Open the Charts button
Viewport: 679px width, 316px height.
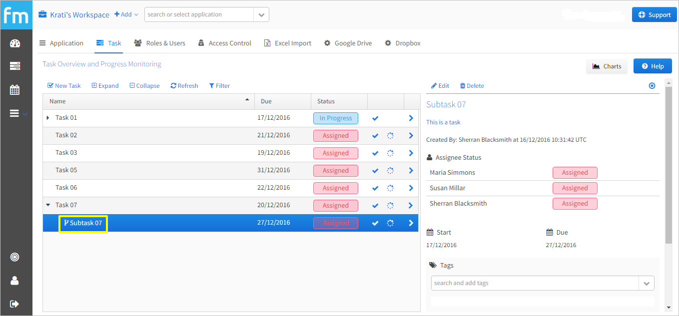coord(607,66)
